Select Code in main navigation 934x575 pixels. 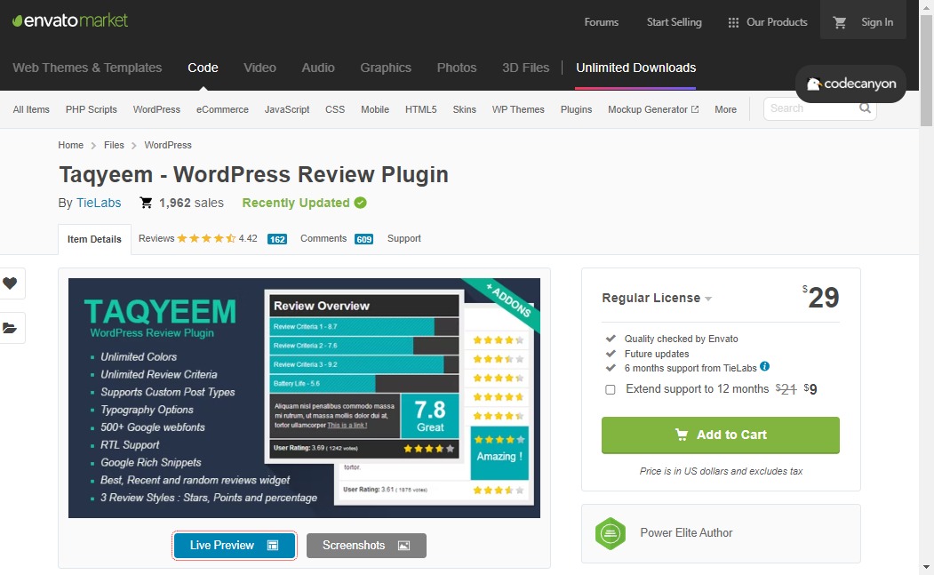203,68
